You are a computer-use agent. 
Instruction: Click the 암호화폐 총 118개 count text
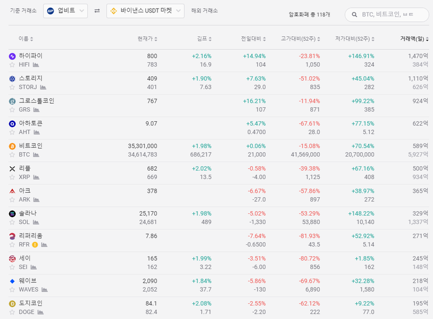point(309,15)
